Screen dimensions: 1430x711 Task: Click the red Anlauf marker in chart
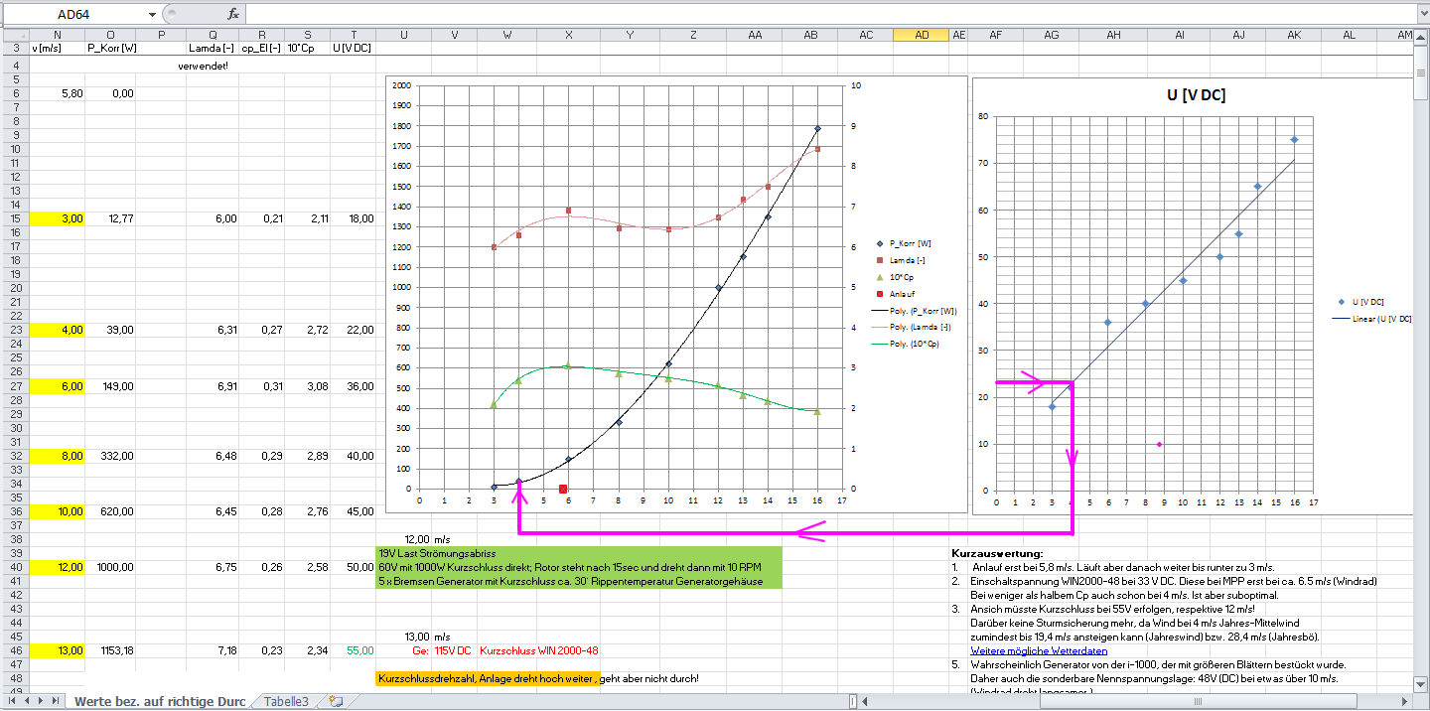[x=563, y=489]
